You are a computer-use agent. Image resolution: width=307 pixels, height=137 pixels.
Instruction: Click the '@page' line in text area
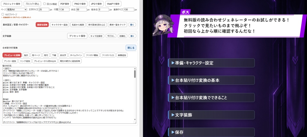coord(6,99)
